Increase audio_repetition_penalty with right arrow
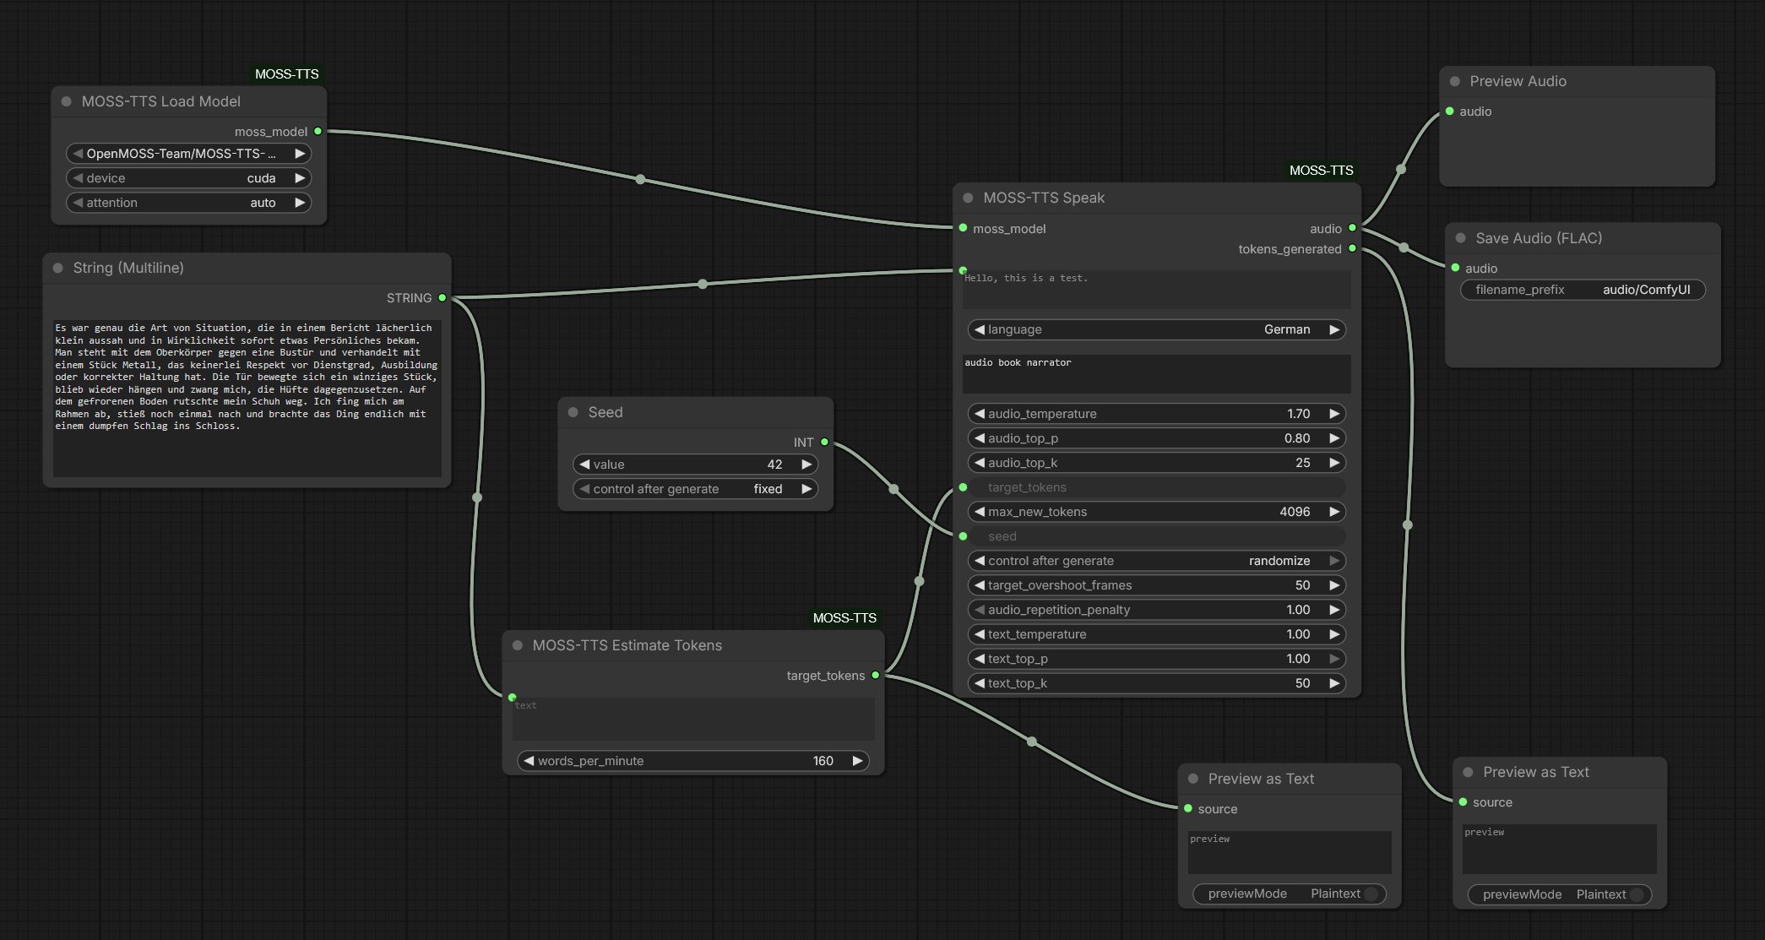1765x940 pixels. pyautogui.click(x=1334, y=610)
